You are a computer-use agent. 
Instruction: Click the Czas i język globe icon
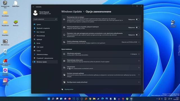pyautogui.click(x=34, y=47)
